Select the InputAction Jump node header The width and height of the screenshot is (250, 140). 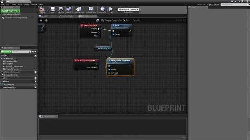(90, 25)
